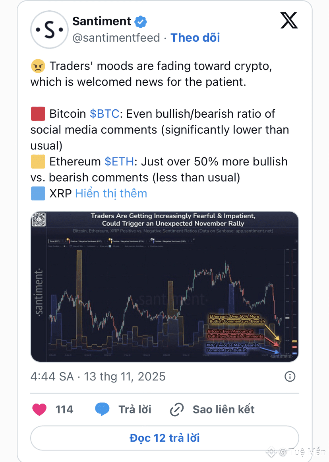Click the reply speech bubble icon
Image resolution: width=329 pixels, height=462 pixels.
pos(102,409)
